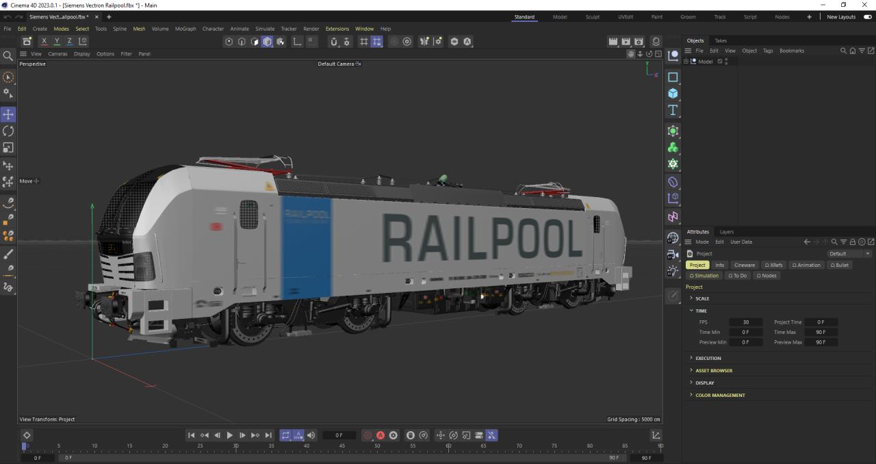Image resolution: width=876 pixels, height=464 pixels.
Task: Click the Record Active Objects keyframe button
Action: coord(368,435)
